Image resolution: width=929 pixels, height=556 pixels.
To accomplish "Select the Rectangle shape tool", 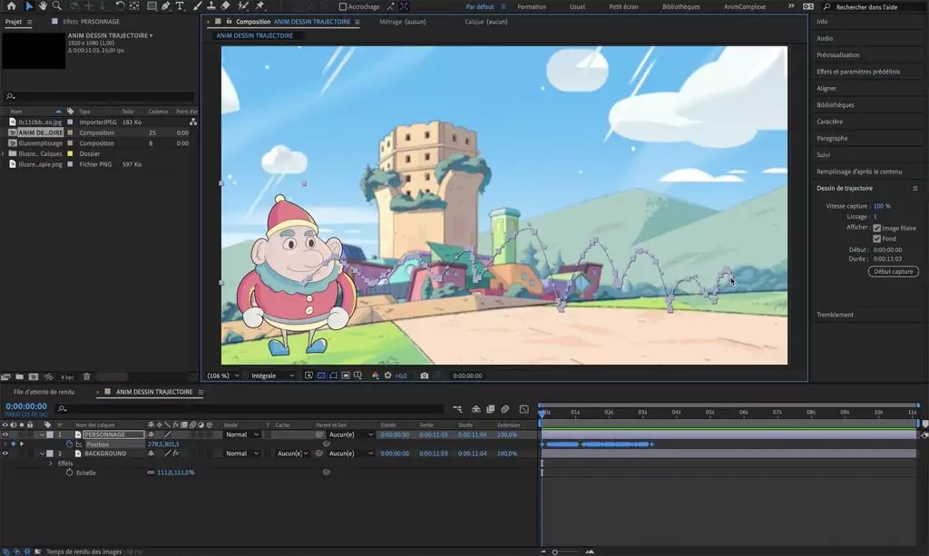I will [152, 6].
